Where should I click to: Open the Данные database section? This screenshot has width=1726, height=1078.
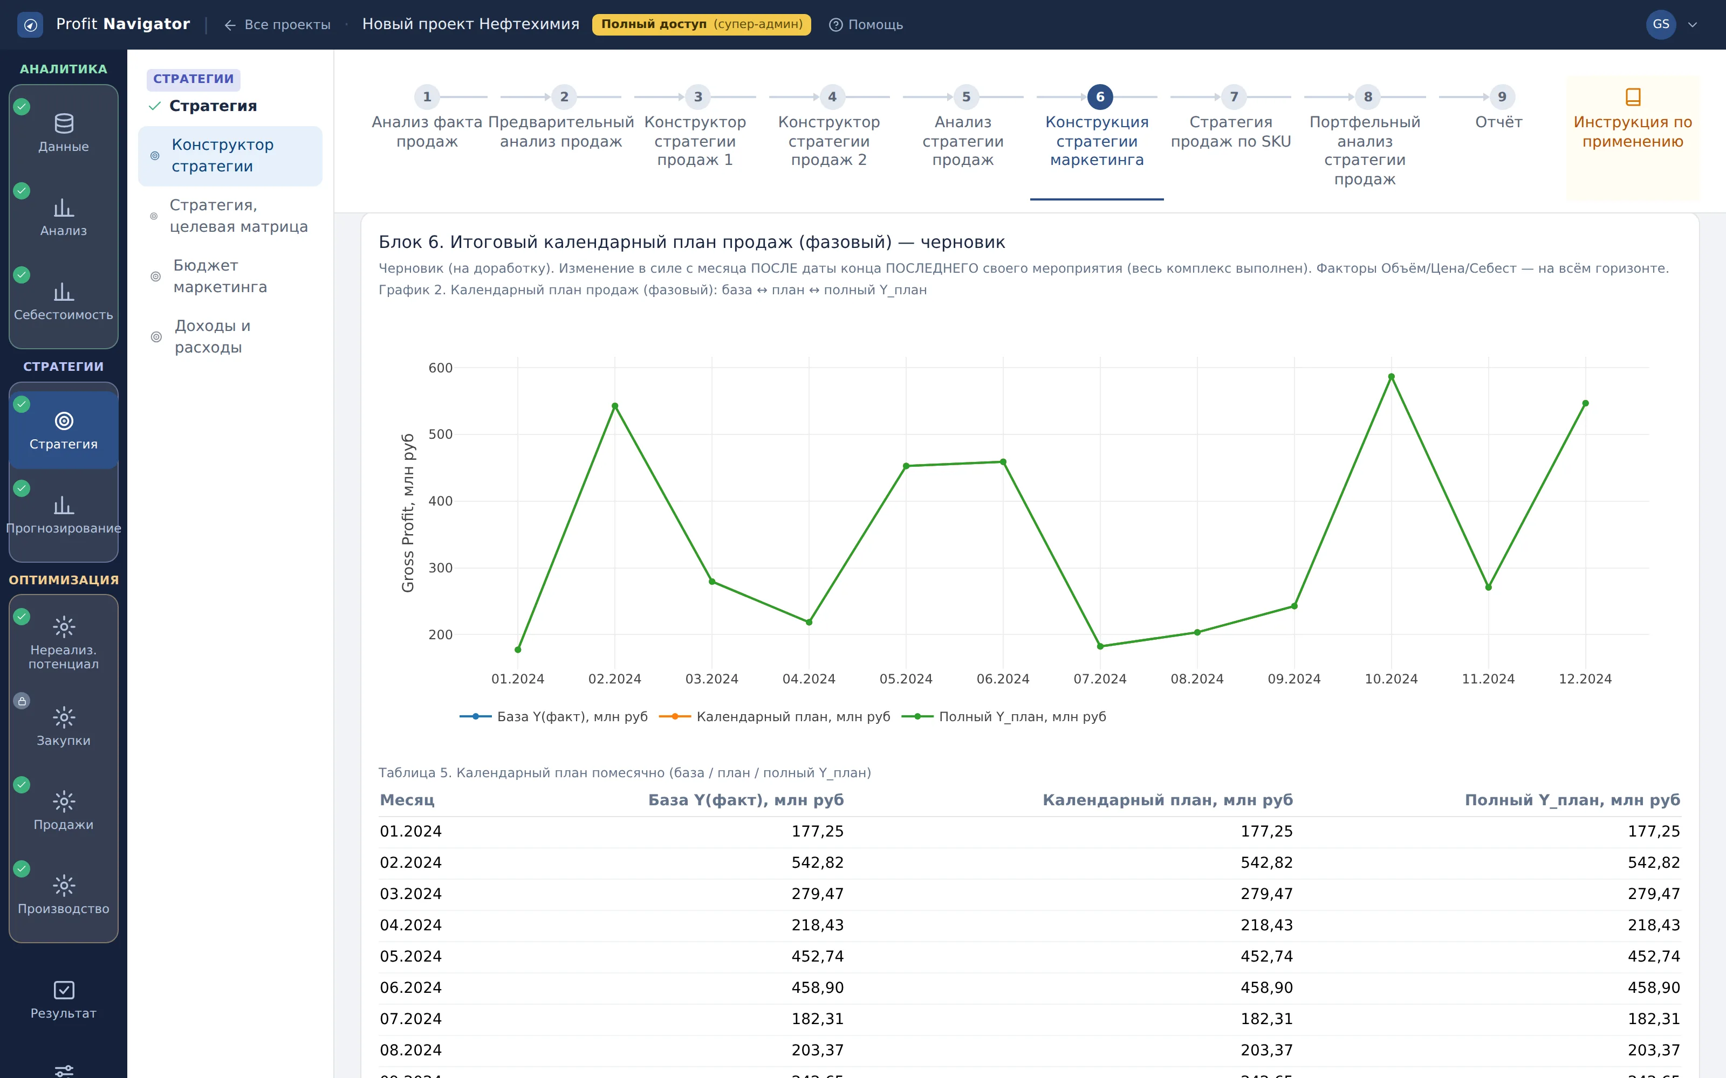point(64,133)
